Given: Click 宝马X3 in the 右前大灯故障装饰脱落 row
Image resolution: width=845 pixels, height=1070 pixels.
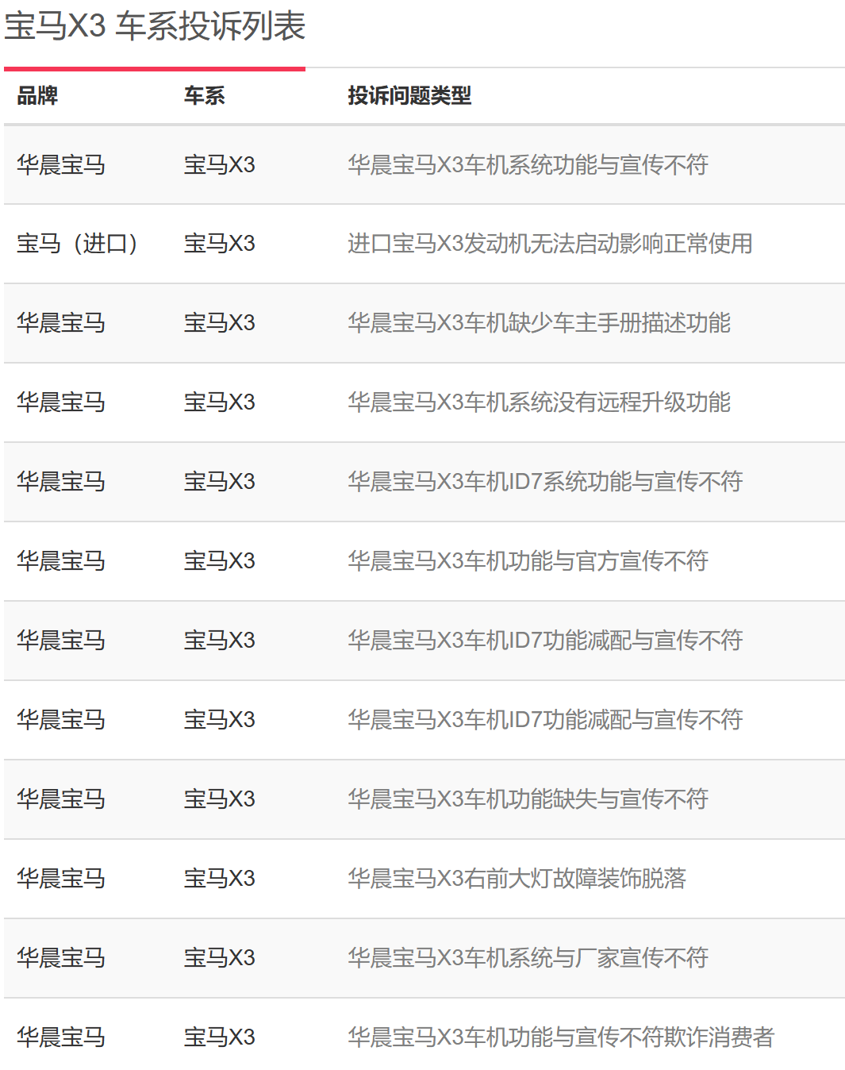Looking at the screenshot, I should [x=220, y=879].
